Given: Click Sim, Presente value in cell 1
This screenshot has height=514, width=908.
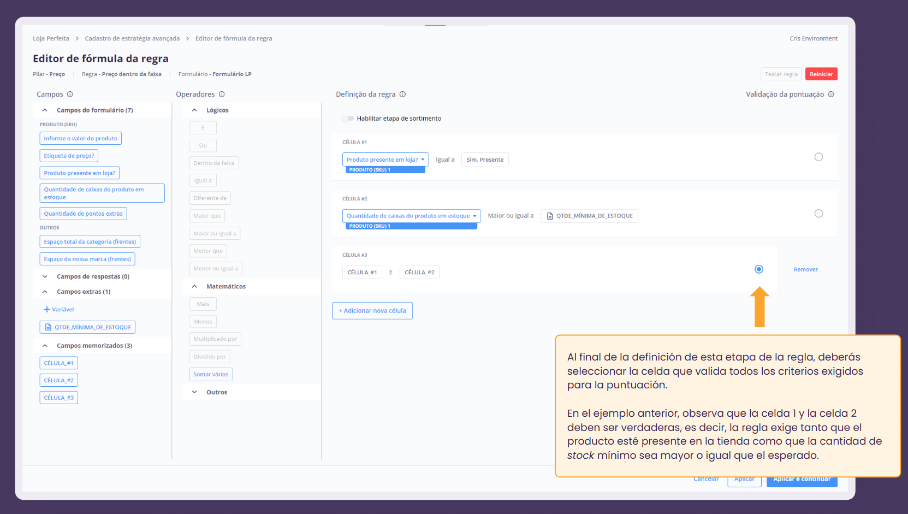Looking at the screenshot, I should coord(485,159).
